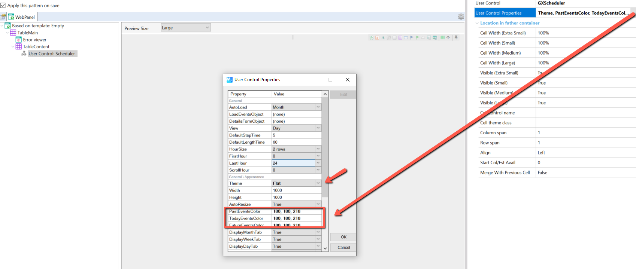Screen dimensions: 636x269
Task: Click the pin icon in layout toolbar
Action: coord(456,37)
